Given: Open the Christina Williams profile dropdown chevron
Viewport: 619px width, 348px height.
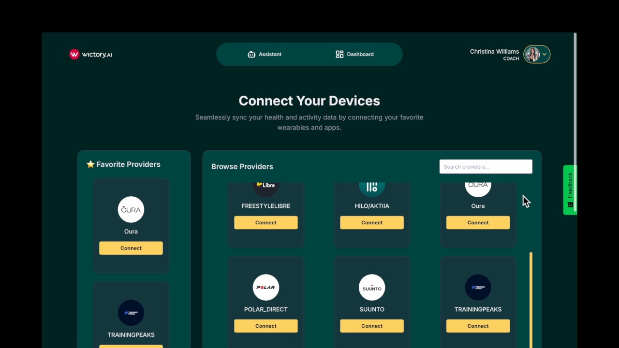Looking at the screenshot, I should [545, 54].
